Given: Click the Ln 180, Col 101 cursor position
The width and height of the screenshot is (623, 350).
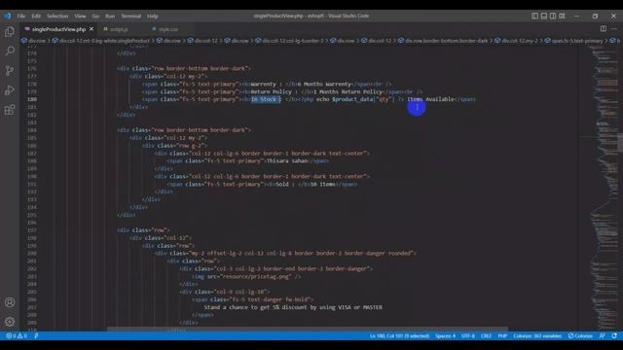Looking at the screenshot, I should (x=399, y=335).
